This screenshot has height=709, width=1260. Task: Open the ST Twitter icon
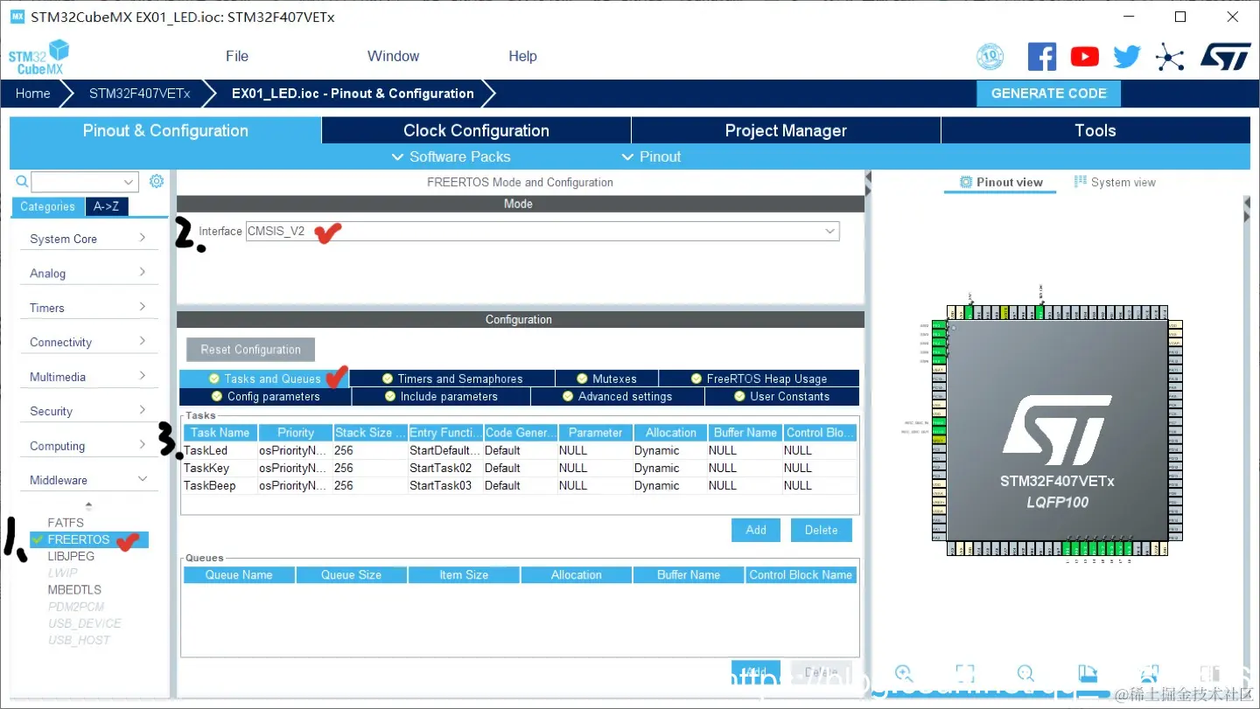coord(1127,57)
